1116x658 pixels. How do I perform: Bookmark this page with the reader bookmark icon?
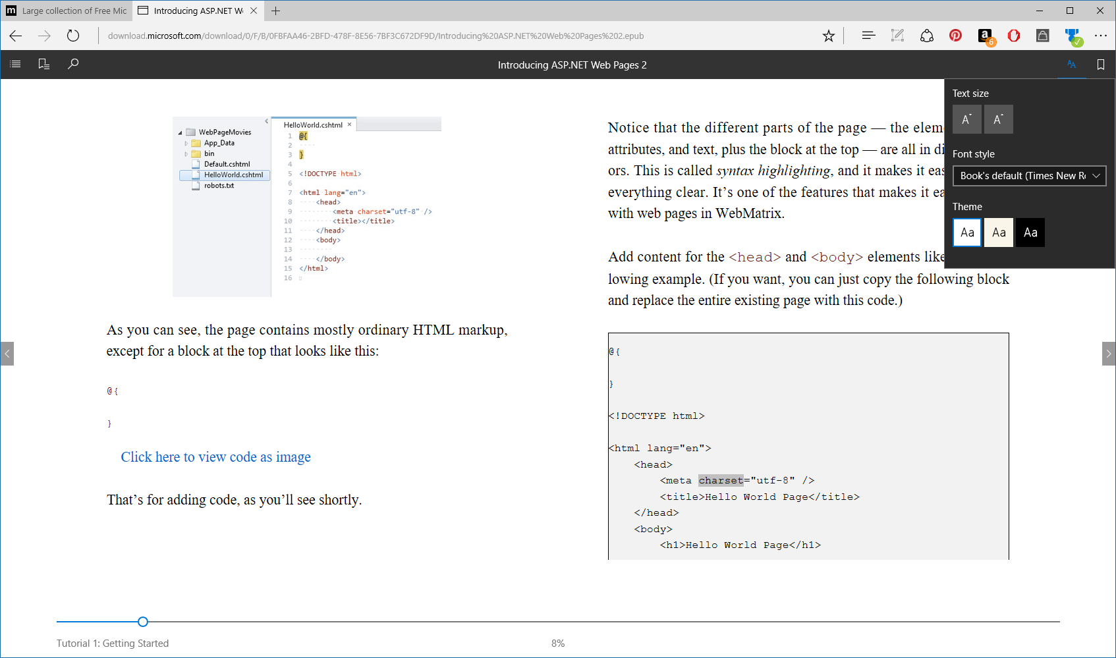pos(1100,64)
